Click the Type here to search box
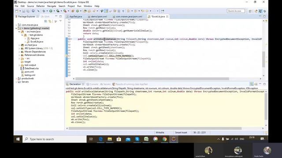Image resolution: width=282 pixels, height=158 pixels. (55, 139)
